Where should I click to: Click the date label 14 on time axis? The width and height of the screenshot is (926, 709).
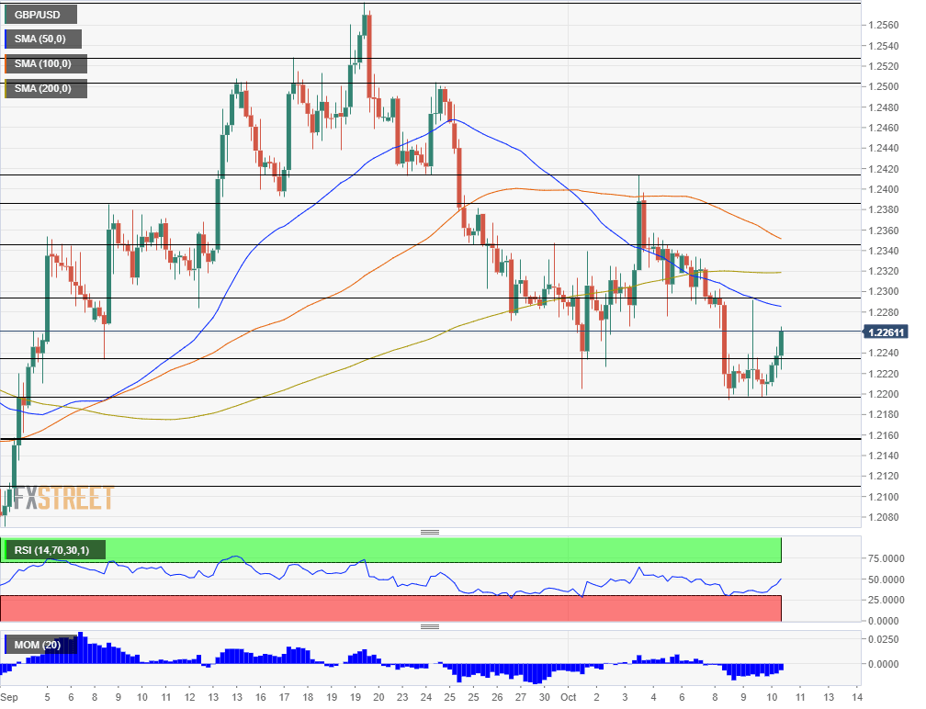pyautogui.click(x=856, y=697)
